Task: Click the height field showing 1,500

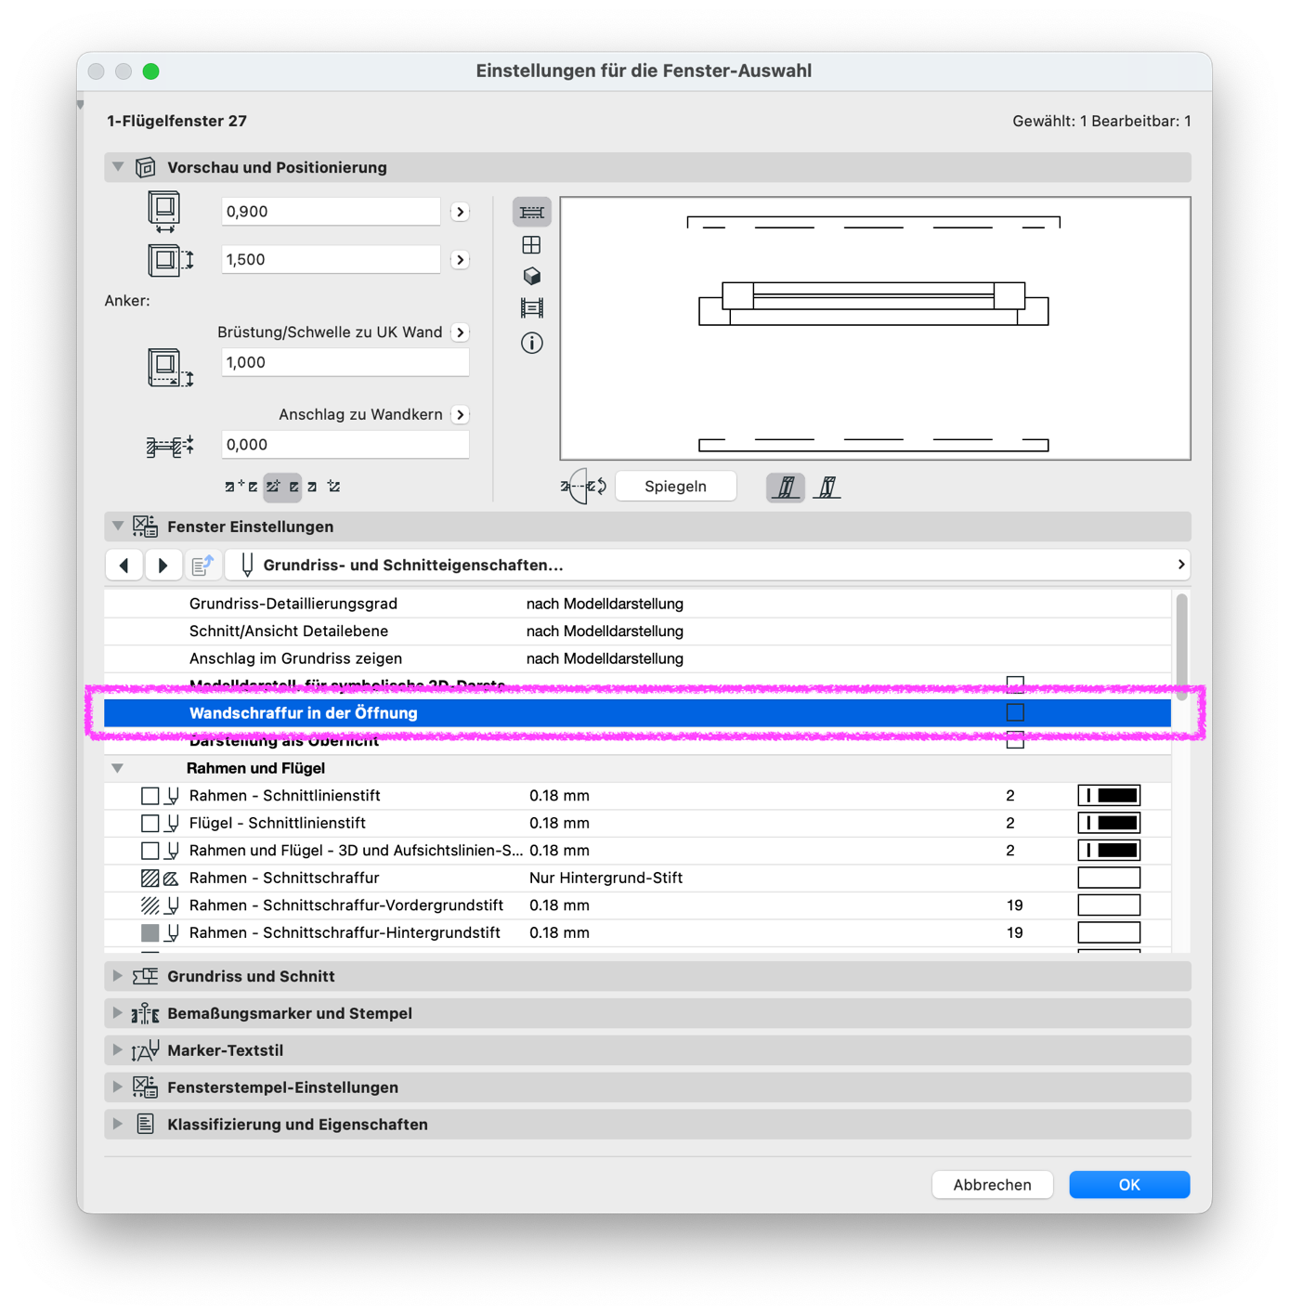Action: 331,260
